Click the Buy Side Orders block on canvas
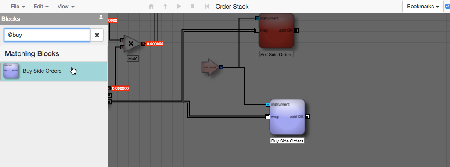Screen dimensions: 450x167 pyautogui.click(x=287, y=117)
